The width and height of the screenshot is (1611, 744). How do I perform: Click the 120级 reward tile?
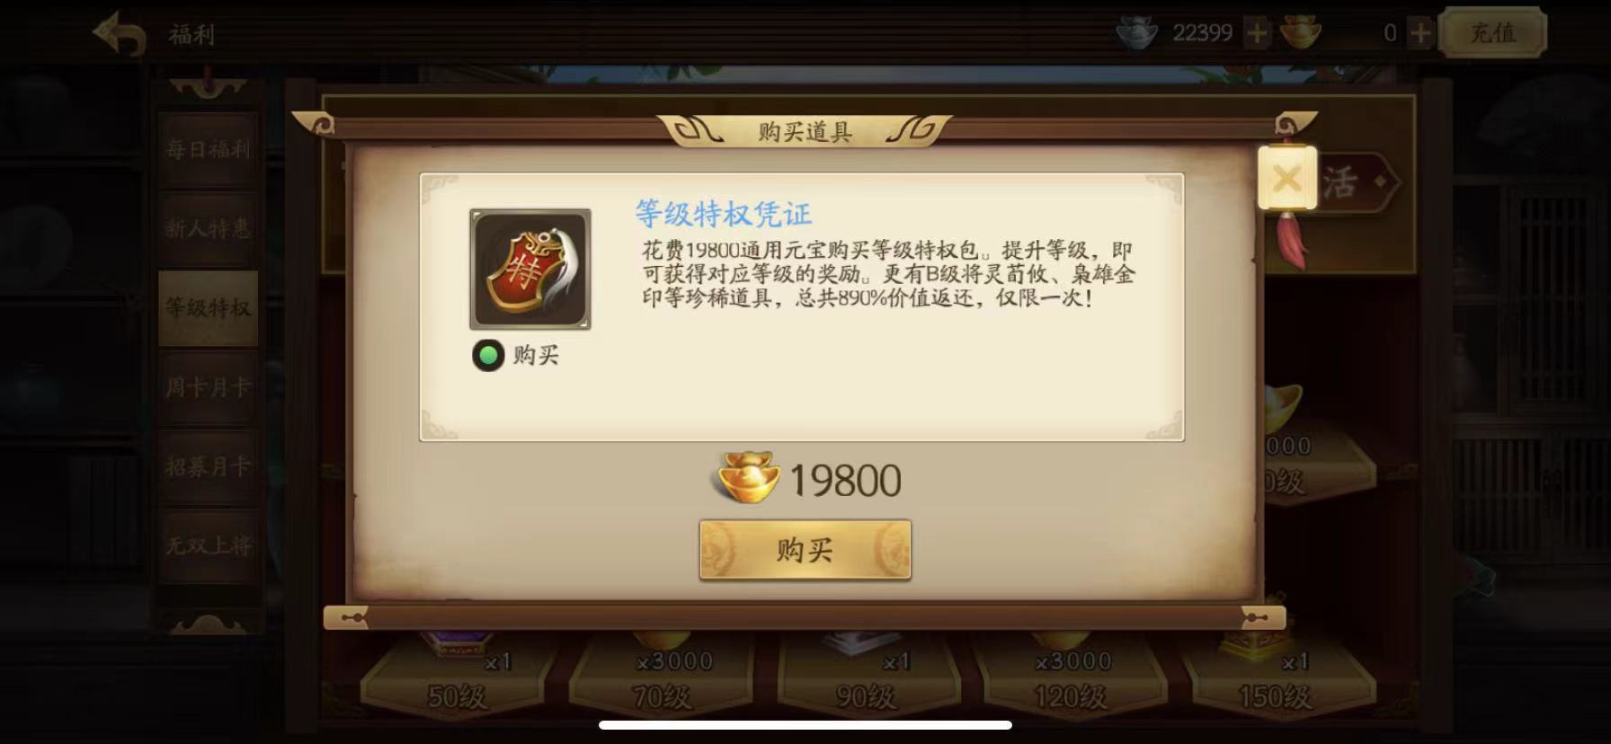1071,680
